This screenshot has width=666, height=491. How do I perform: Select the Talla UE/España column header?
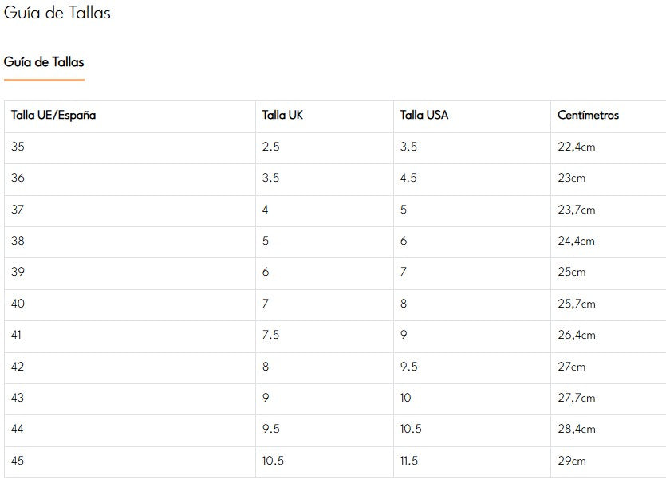pyautogui.click(x=53, y=115)
